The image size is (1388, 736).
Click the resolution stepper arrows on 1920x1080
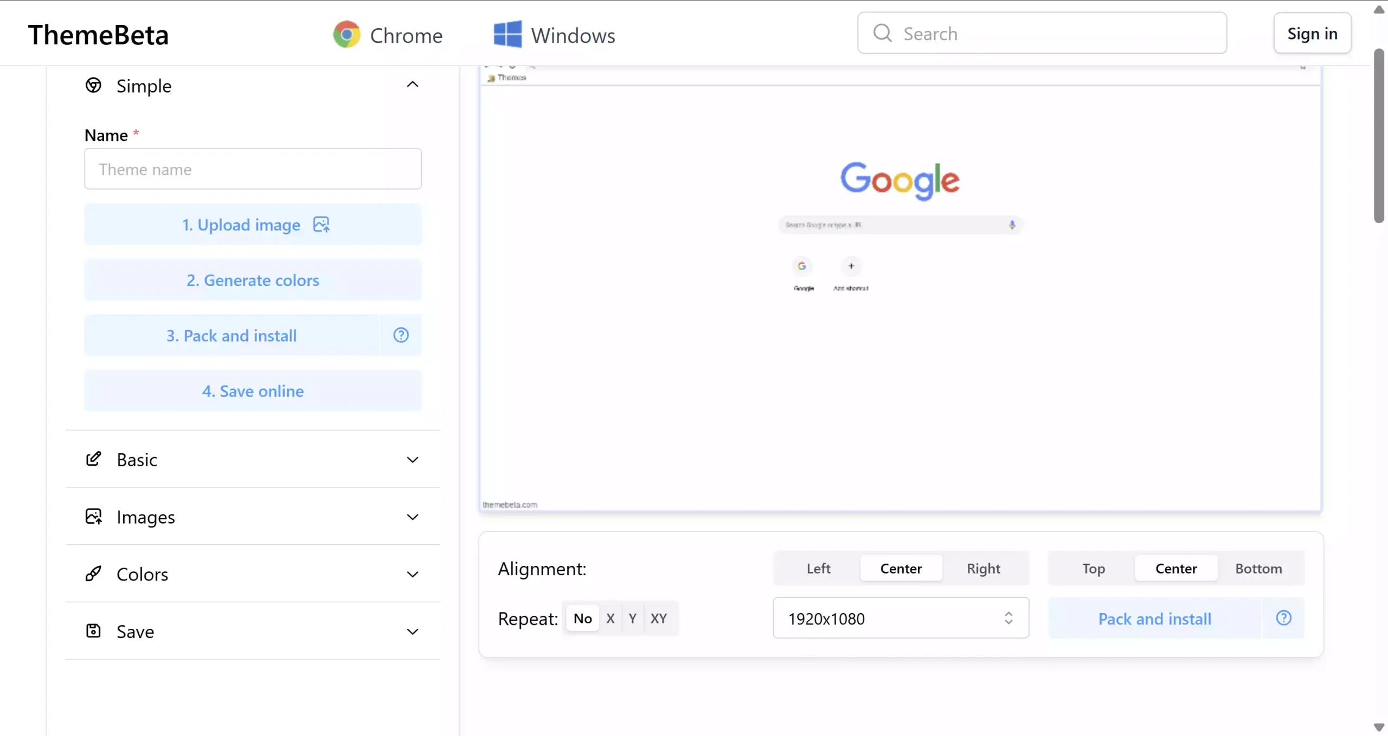pyautogui.click(x=1008, y=618)
